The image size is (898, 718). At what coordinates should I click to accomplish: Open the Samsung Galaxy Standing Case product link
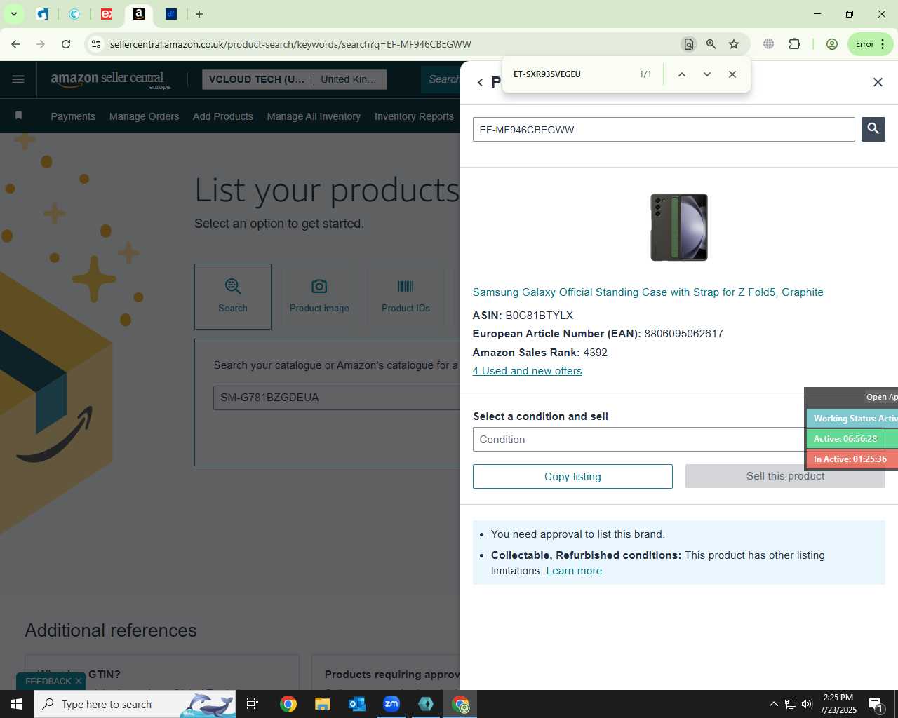click(x=648, y=292)
